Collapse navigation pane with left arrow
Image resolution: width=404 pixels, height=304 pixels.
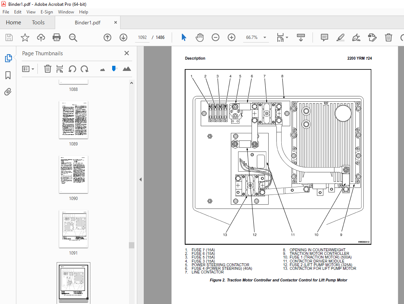[x=140, y=179]
